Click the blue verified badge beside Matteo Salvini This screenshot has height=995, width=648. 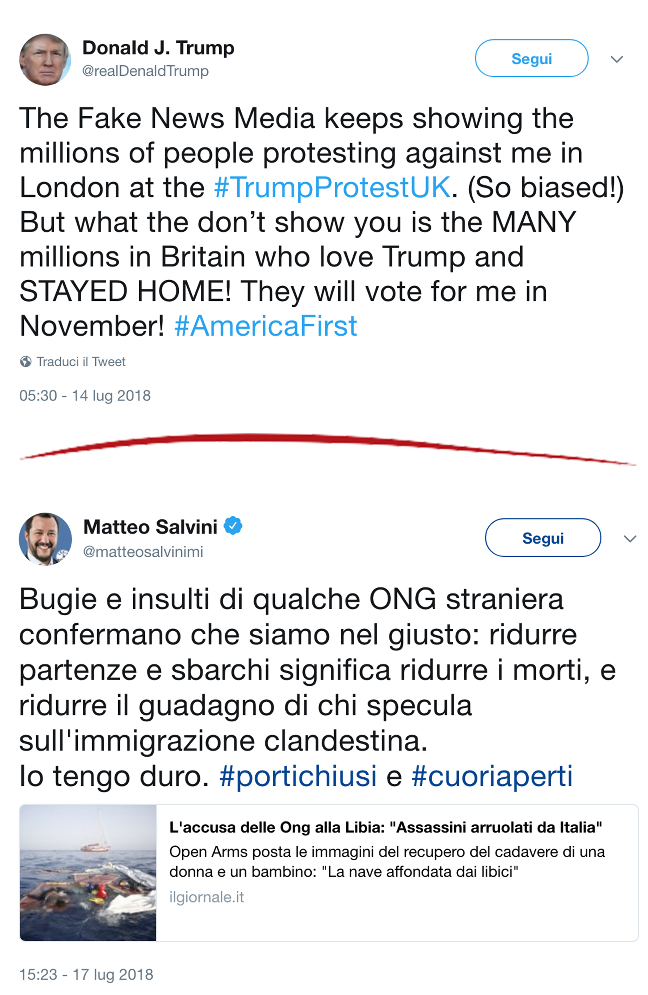pyautogui.click(x=233, y=525)
